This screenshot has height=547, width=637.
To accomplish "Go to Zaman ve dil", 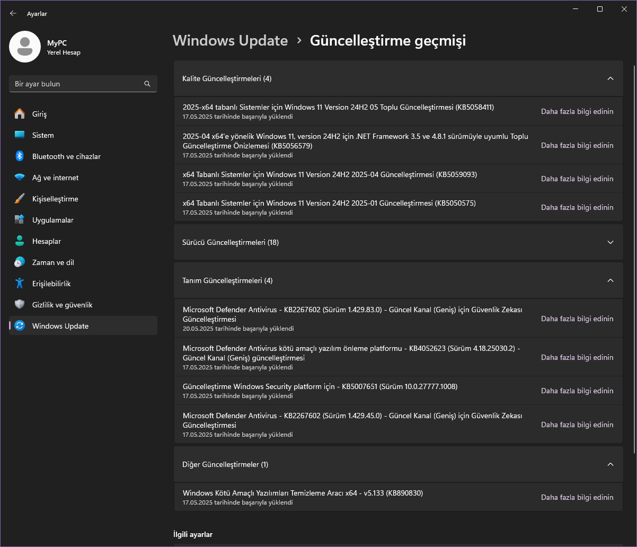I will 83,262.
